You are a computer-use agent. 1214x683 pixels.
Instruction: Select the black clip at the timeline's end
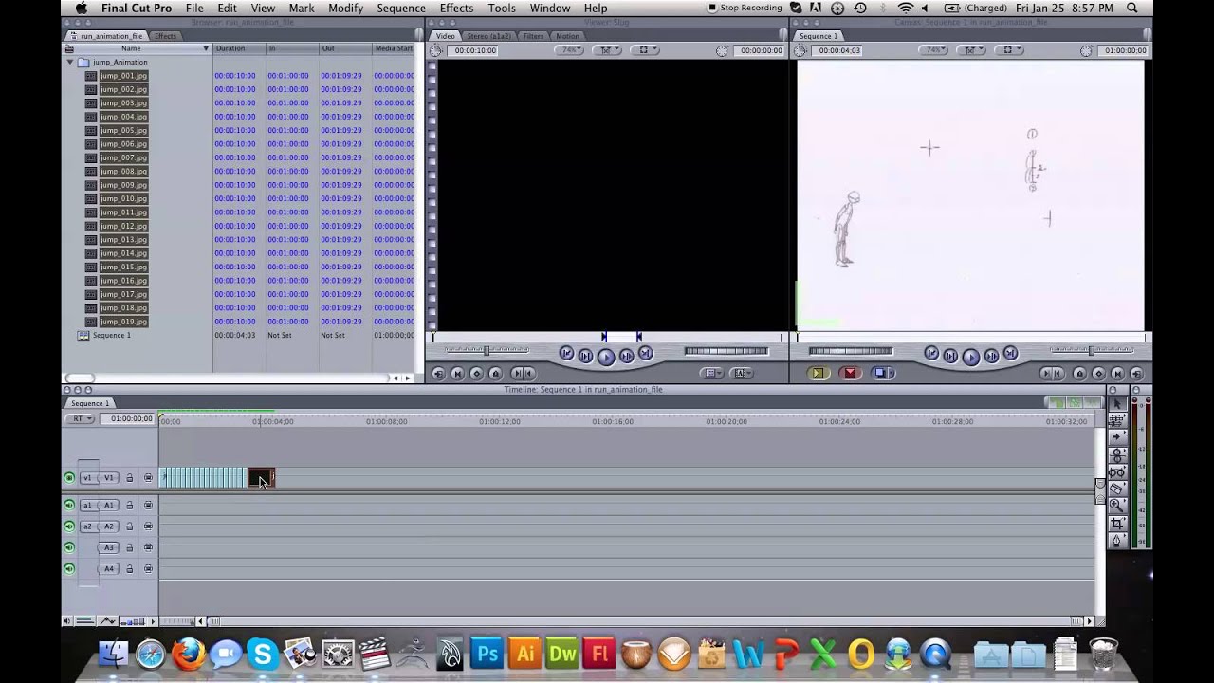(261, 478)
